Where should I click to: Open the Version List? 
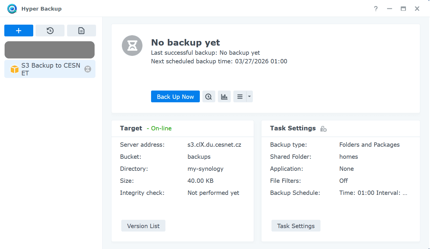[x=143, y=226]
